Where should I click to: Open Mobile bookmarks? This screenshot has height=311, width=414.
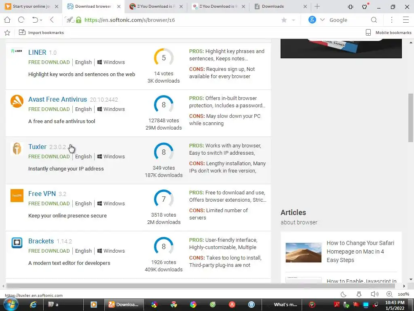389,32
